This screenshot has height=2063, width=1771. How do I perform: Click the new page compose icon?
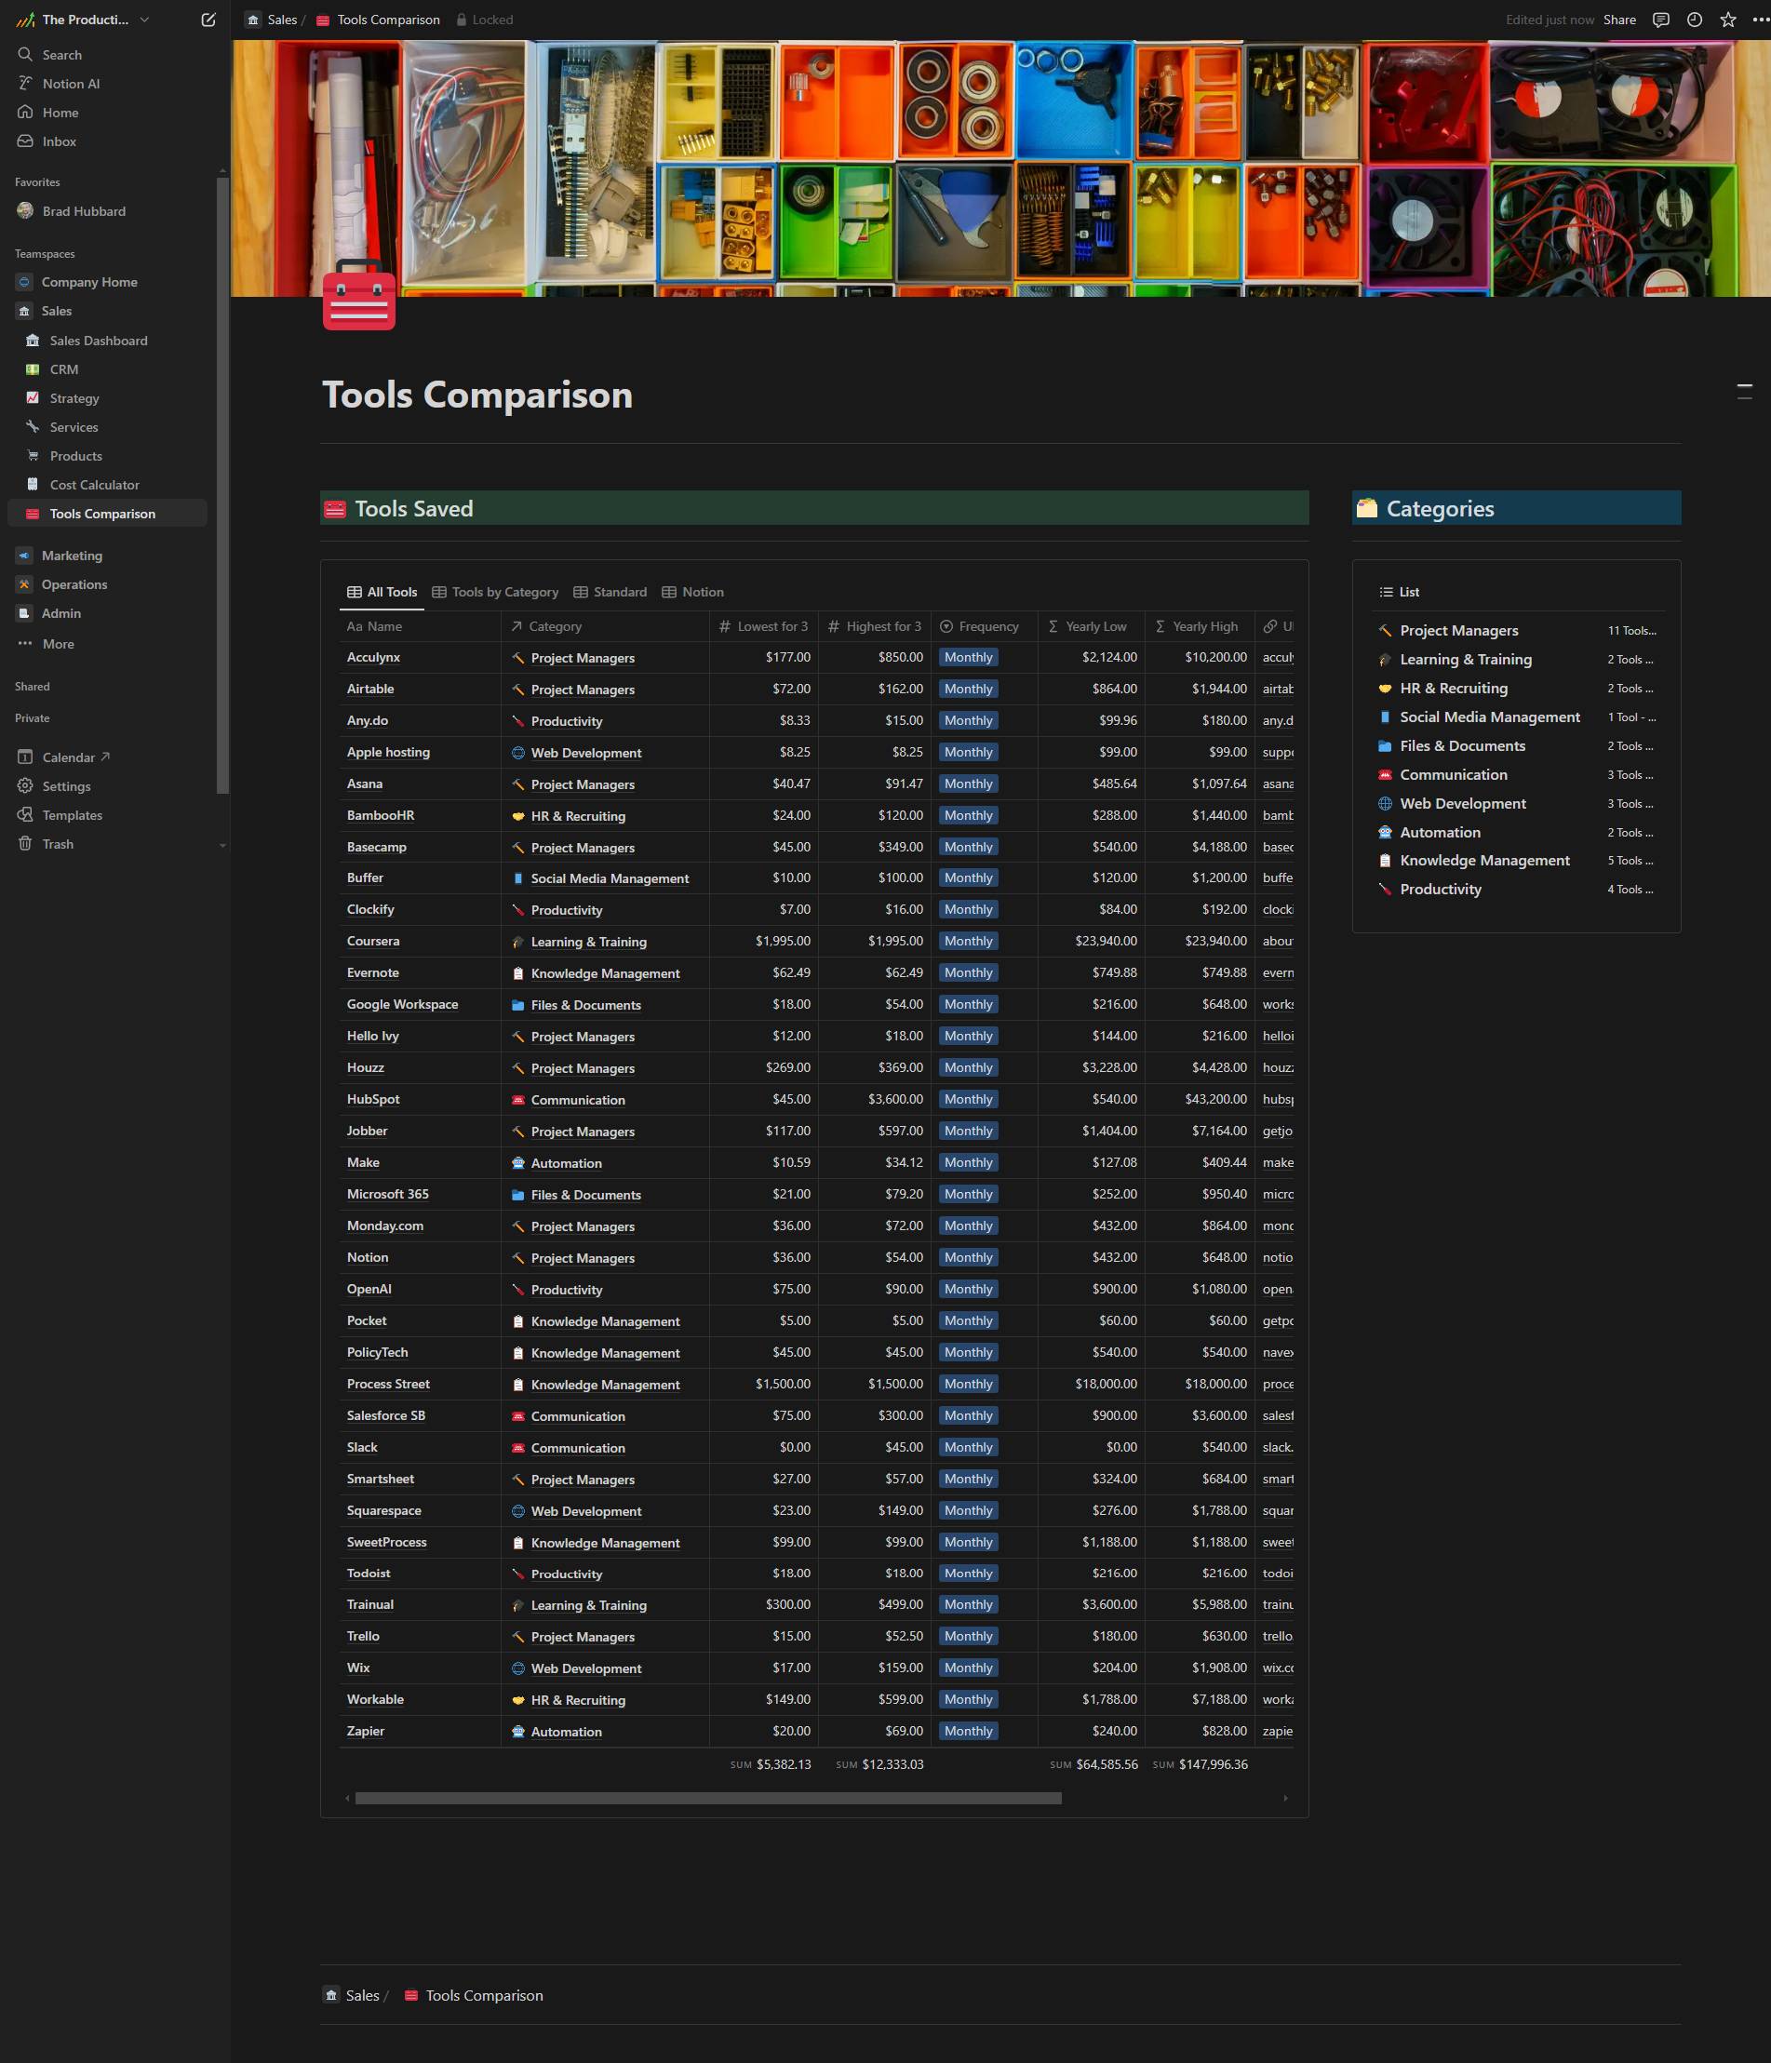pyautogui.click(x=208, y=20)
